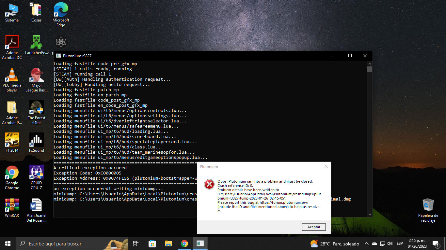Click the console scrollbar down arrow

pyautogui.click(x=370, y=215)
